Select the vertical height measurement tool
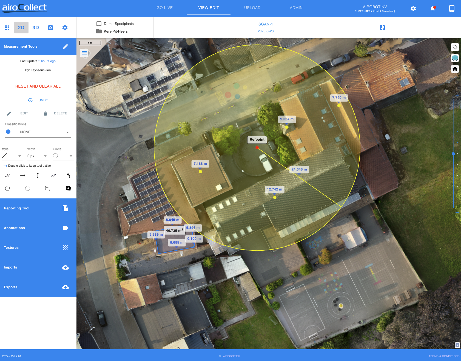This screenshot has width=461, height=361. pyautogui.click(x=38, y=175)
